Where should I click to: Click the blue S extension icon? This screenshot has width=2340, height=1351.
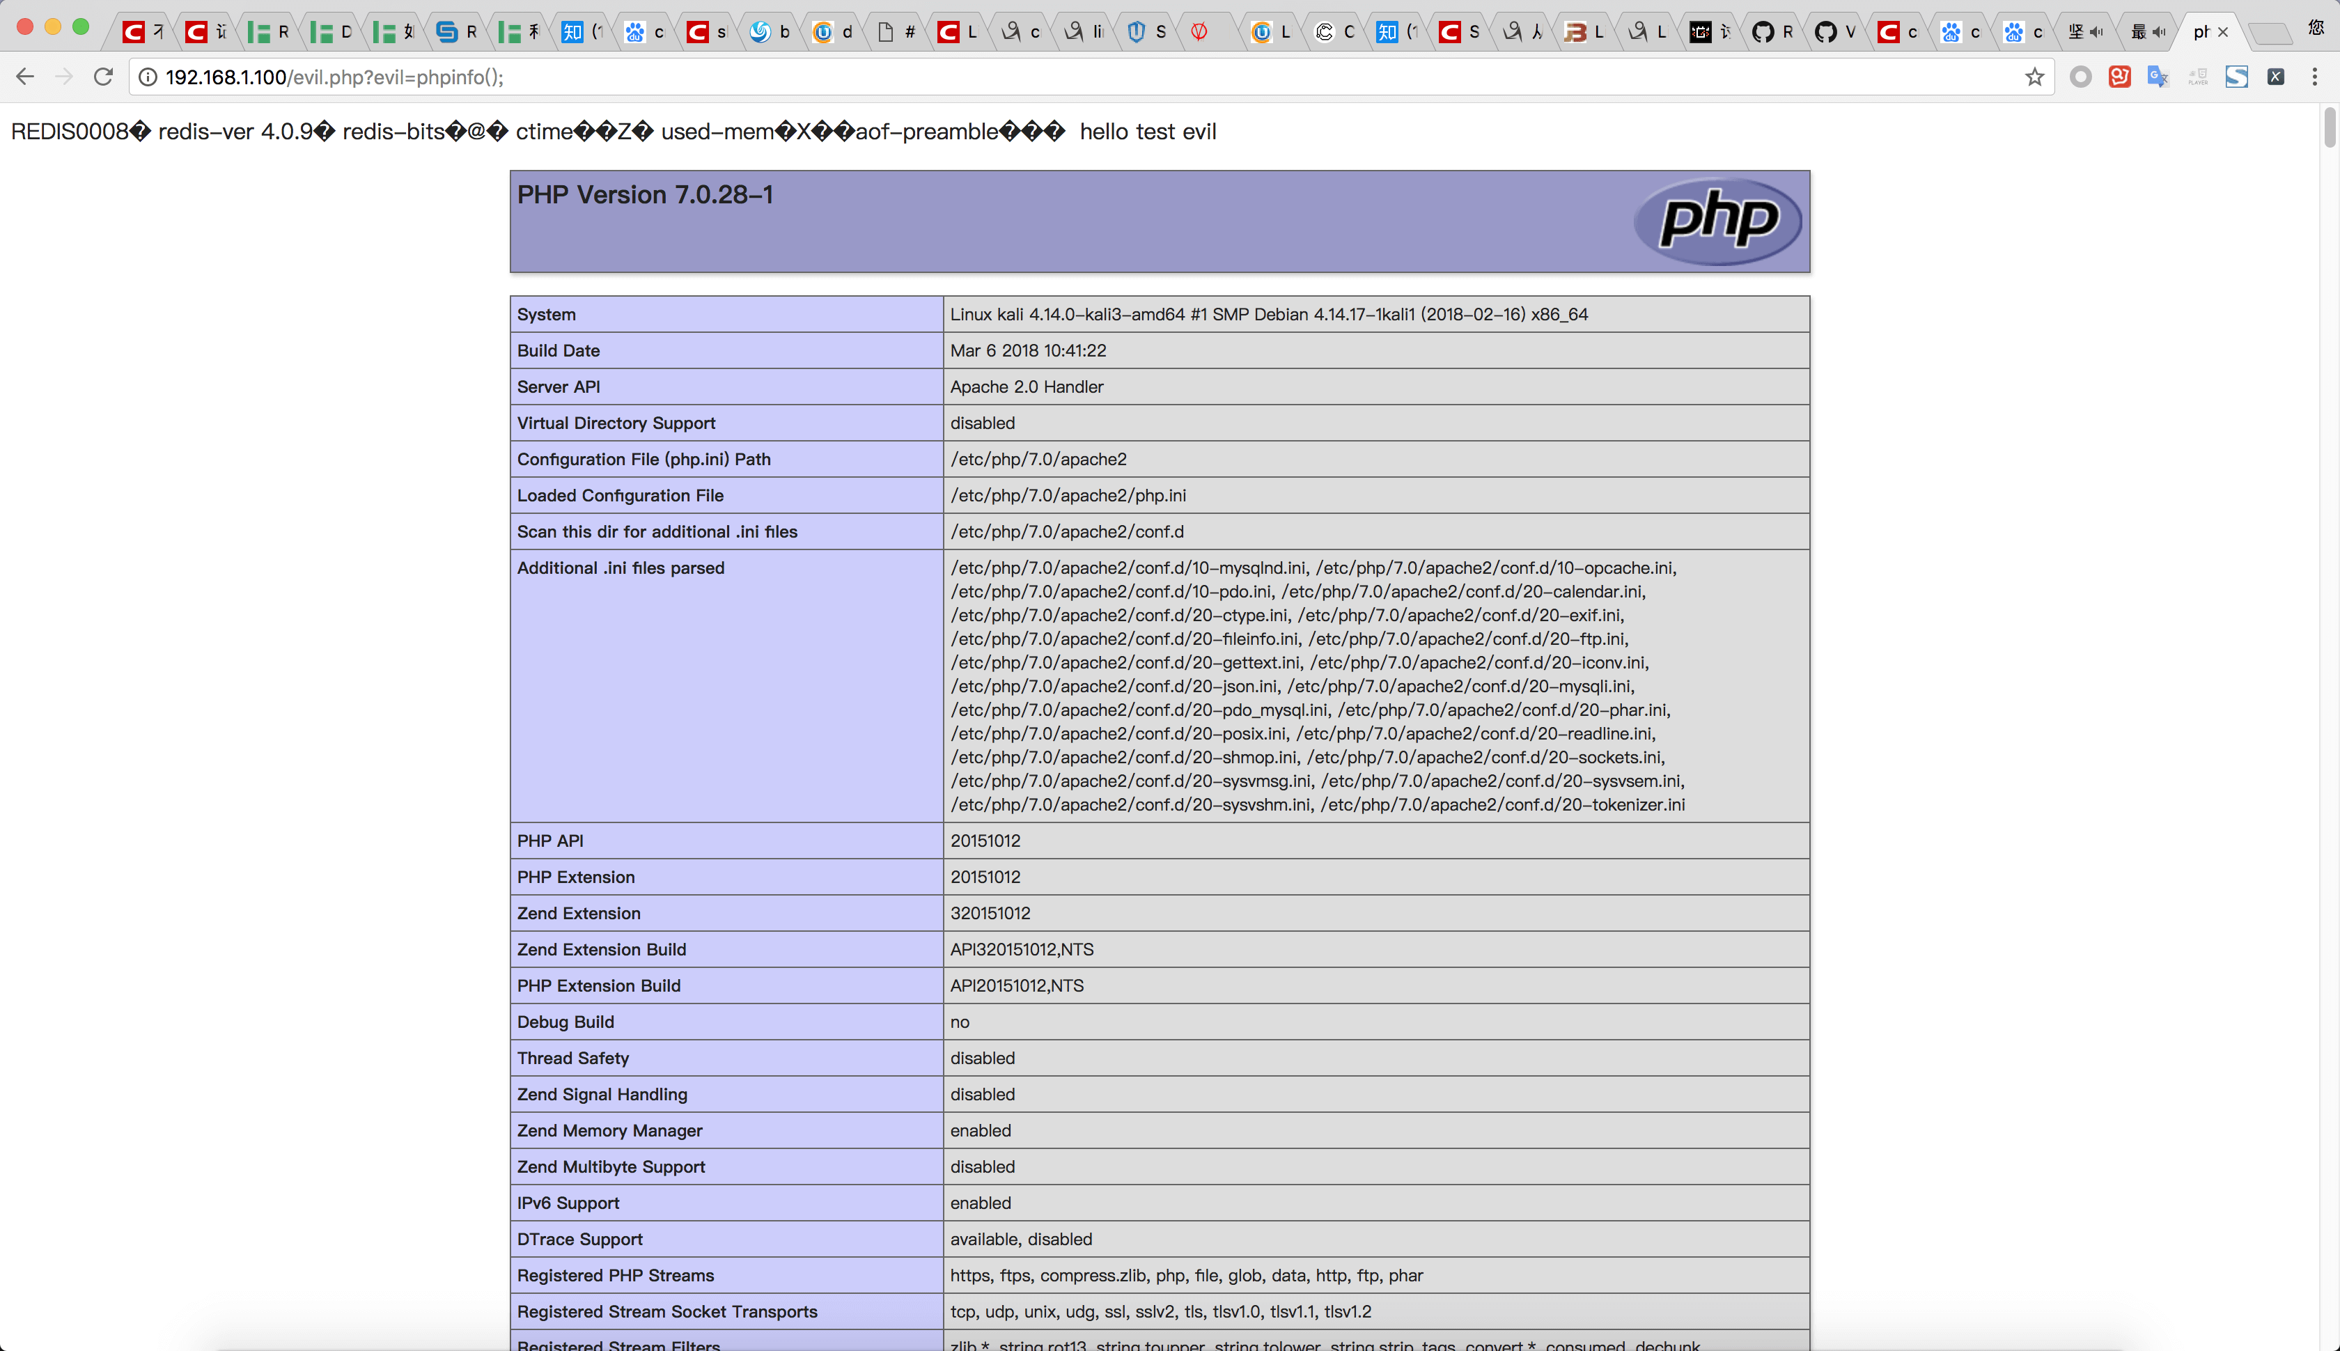point(2237,77)
